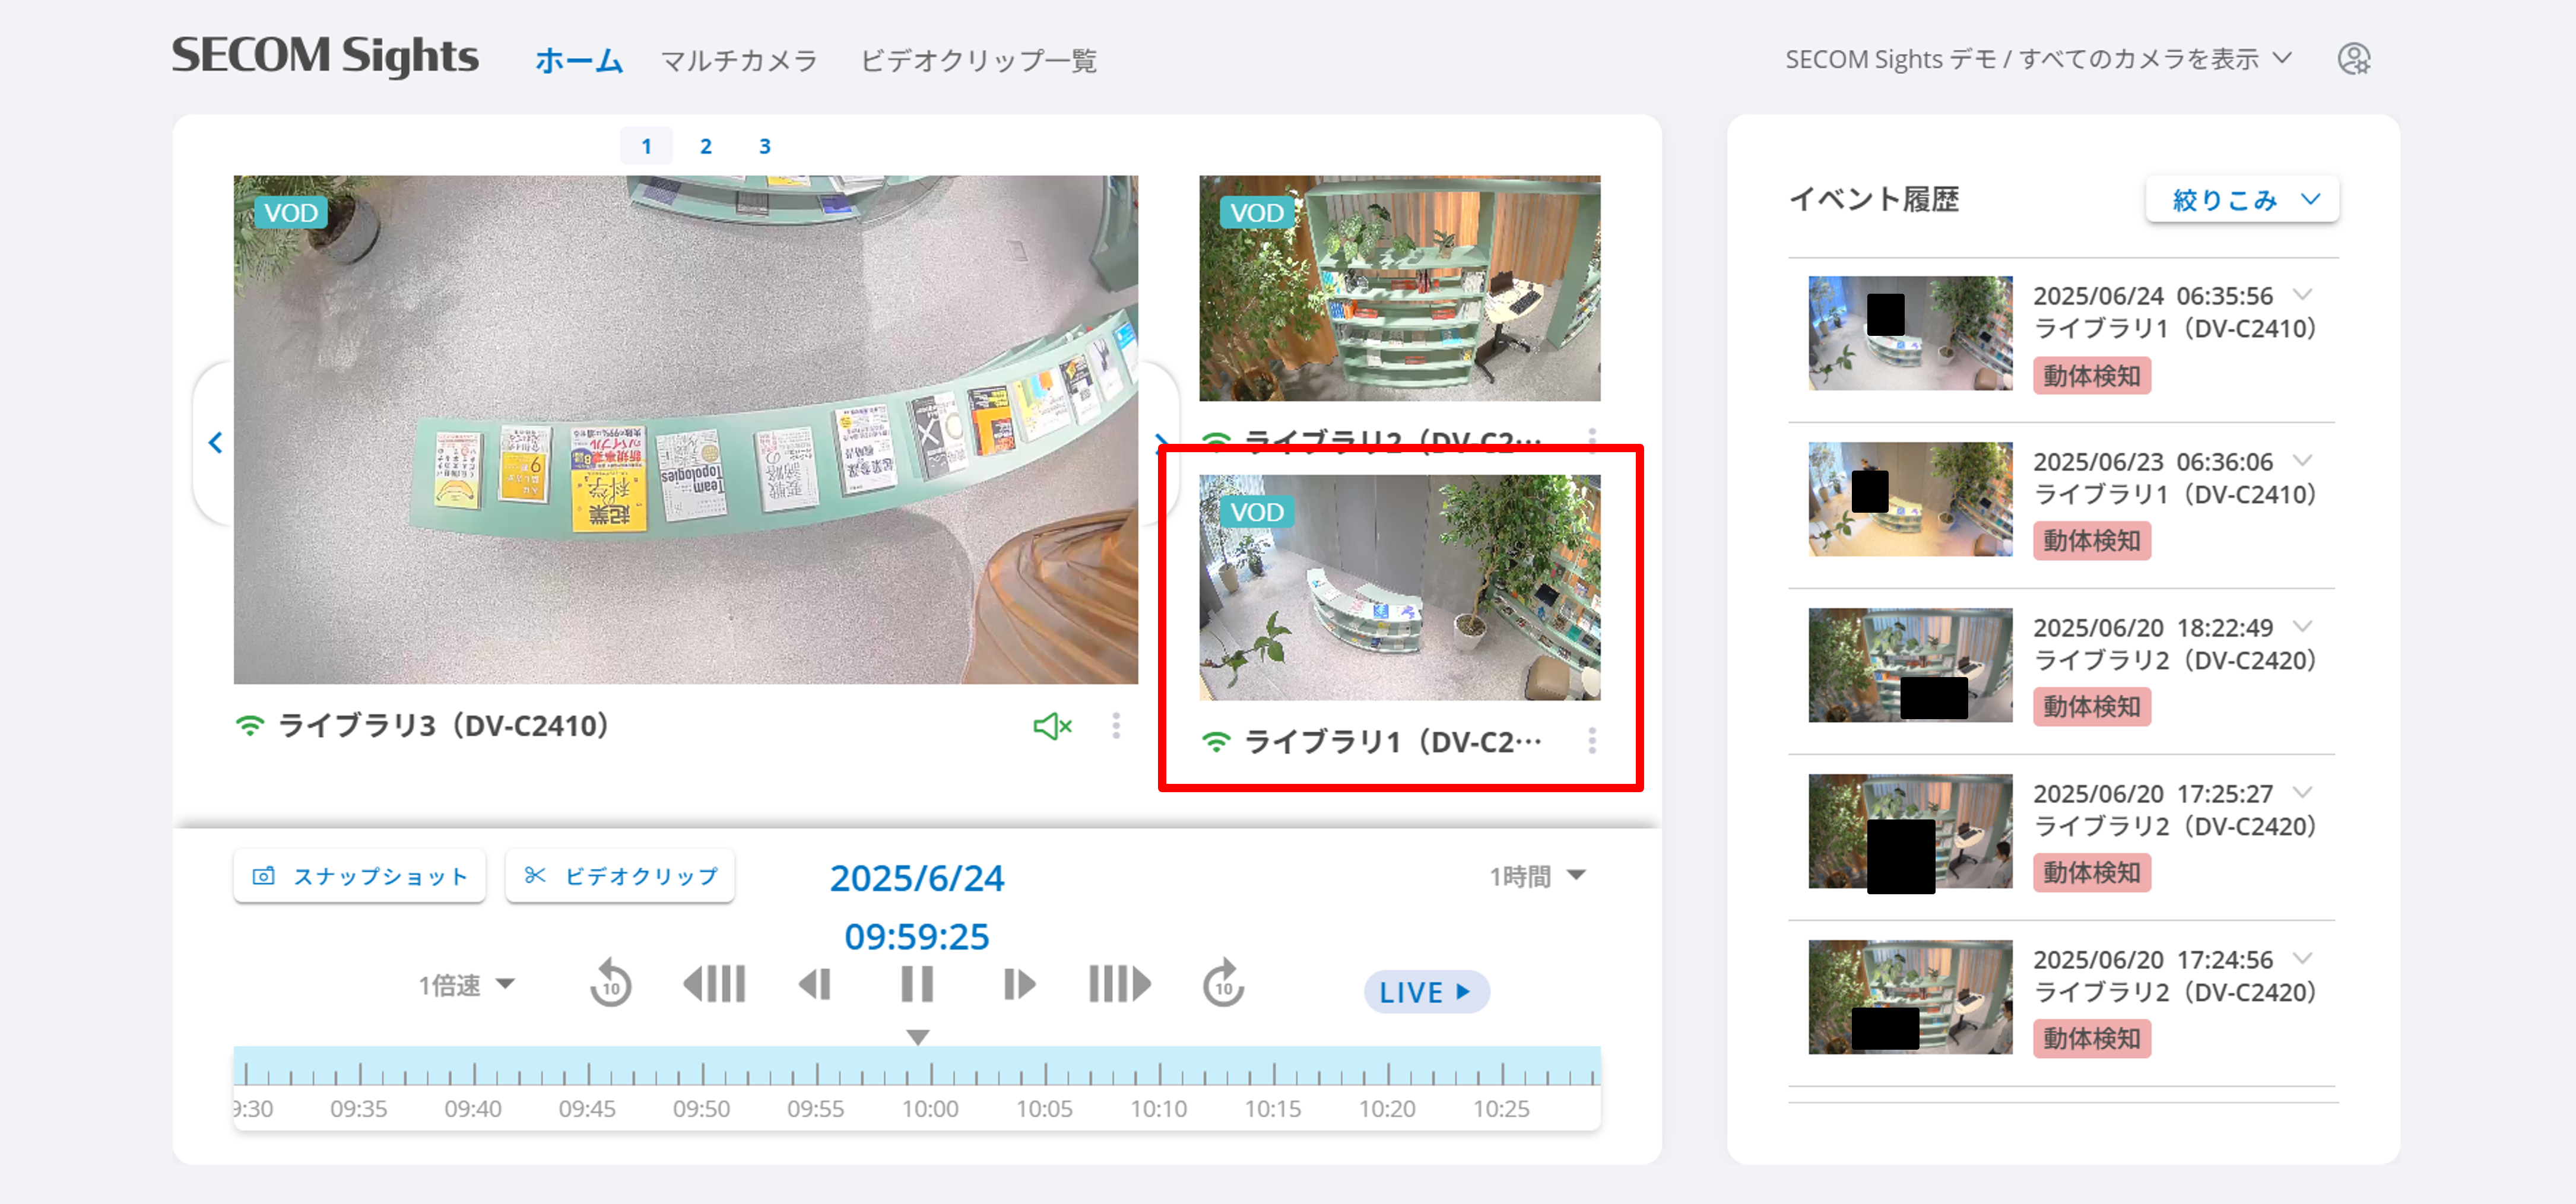Select the ライブラリ1 camera video thumbnail
Viewport: 2576px width, 1204px height.
(x=1399, y=587)
